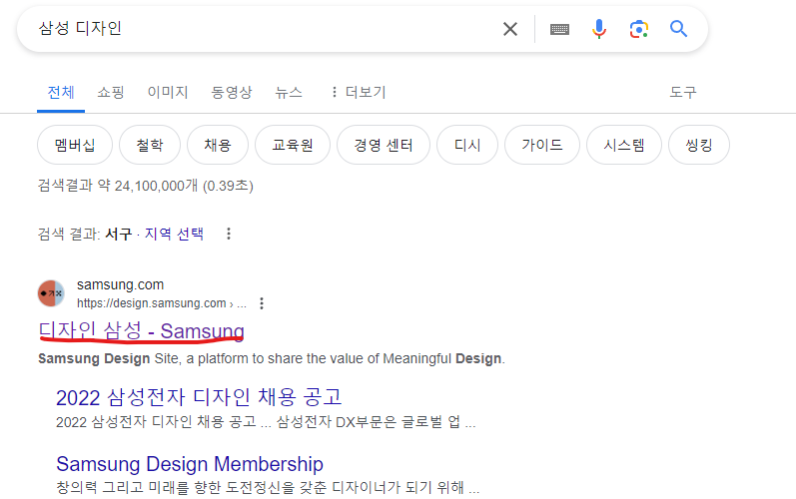Click the snippet starting with 창의력 그리고 미래를
Screen dimensions: 796x499
point(268,488)
